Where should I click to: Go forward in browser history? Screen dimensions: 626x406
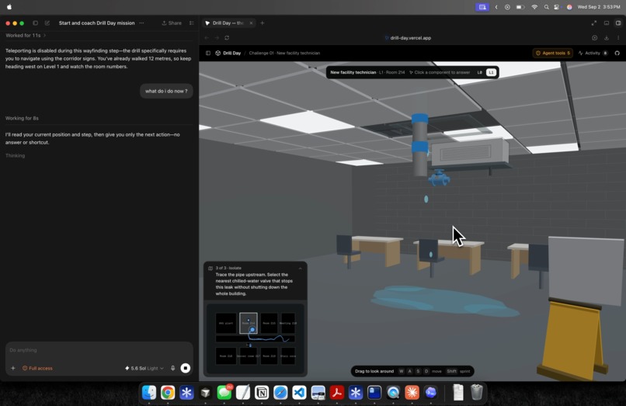pyautogui.click(x=217, y=38)
